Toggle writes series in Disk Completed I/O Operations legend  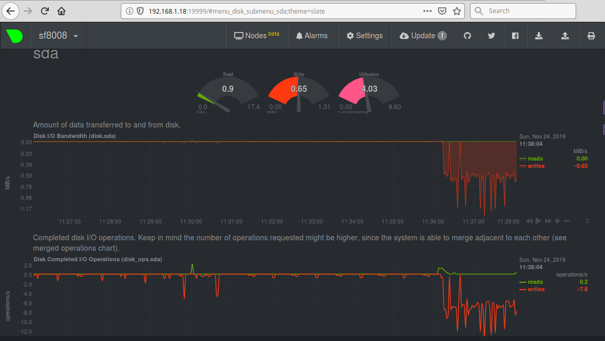(536, 289)
